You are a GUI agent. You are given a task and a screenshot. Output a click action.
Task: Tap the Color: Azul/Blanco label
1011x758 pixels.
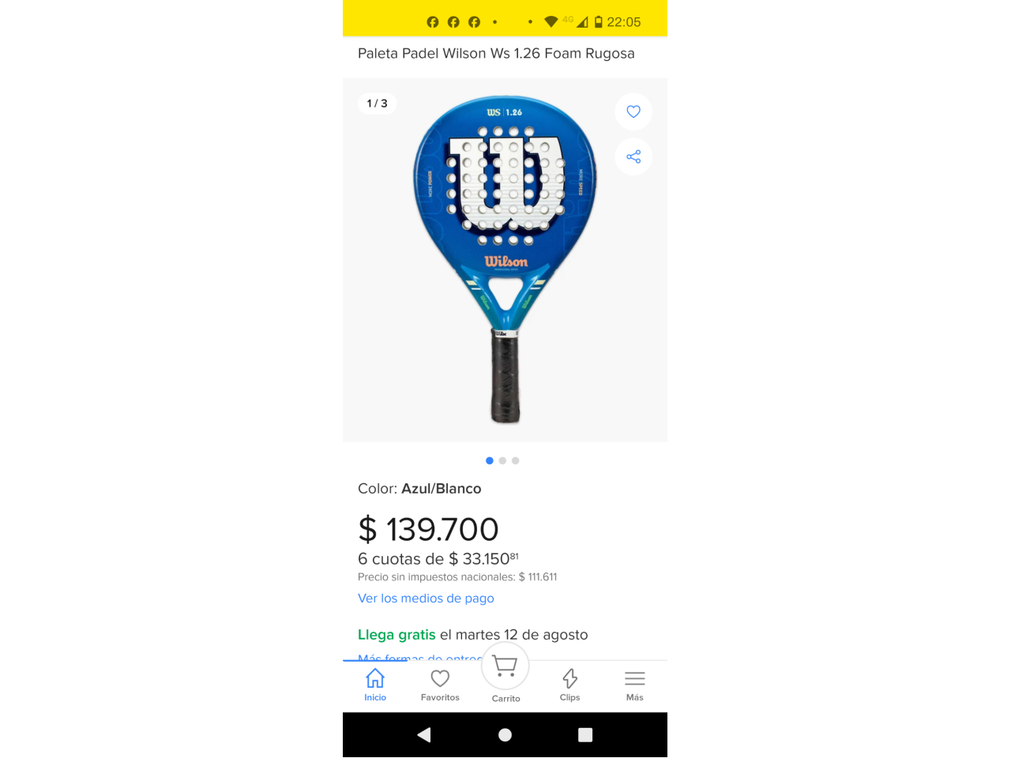point(419,489)
